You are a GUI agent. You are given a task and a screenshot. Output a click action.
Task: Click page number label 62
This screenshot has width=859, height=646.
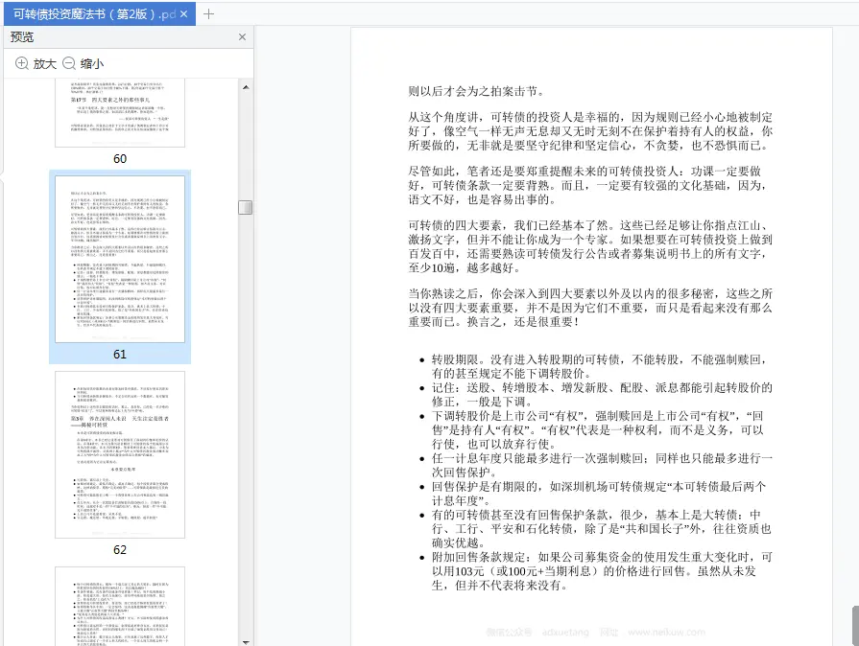tap(120, 550)
